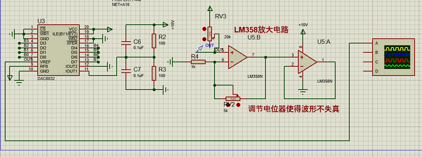Select the ground symbol left of CS pin
This screenshot has height=157, width=422.
[12, 34]
